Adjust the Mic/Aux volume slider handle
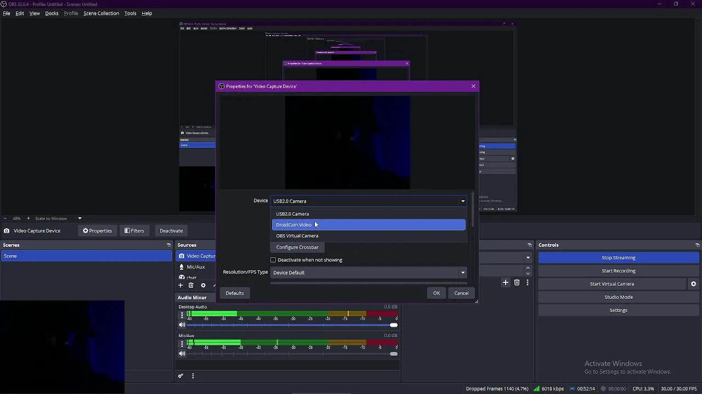The width and height of the screenshot is (702, 394). coord(393,354)
